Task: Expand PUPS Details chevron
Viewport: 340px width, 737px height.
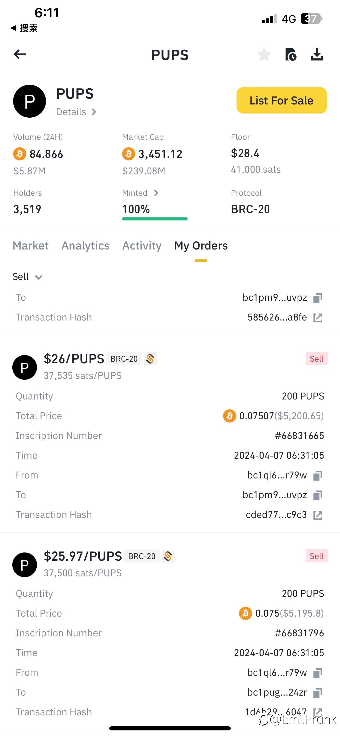Action: (76, 112)
